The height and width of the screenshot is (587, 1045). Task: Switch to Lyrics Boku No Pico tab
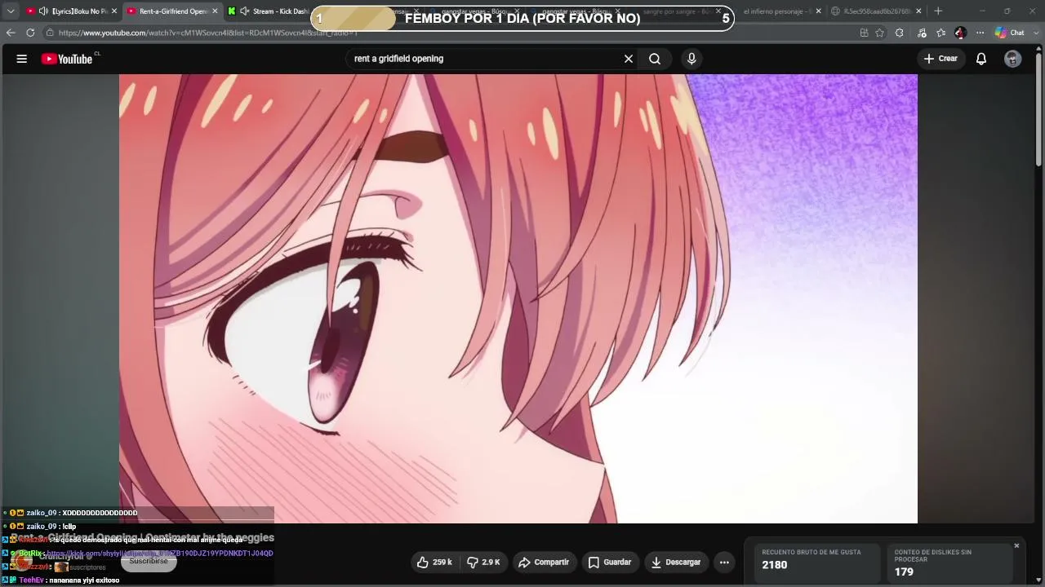[x=73, y=11]
